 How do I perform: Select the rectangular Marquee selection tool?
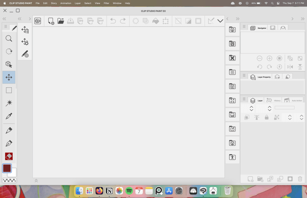[x=9, y=90]
